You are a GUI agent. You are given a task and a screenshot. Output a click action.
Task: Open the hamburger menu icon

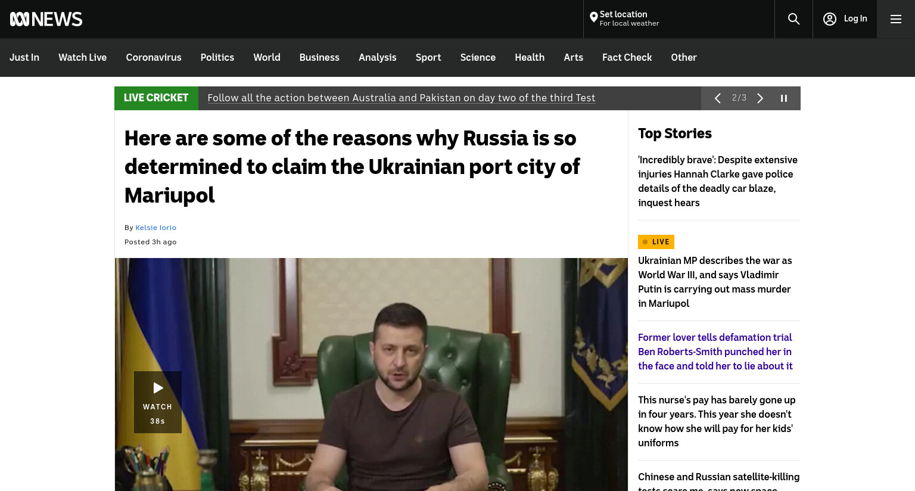[x=896, y=19]
